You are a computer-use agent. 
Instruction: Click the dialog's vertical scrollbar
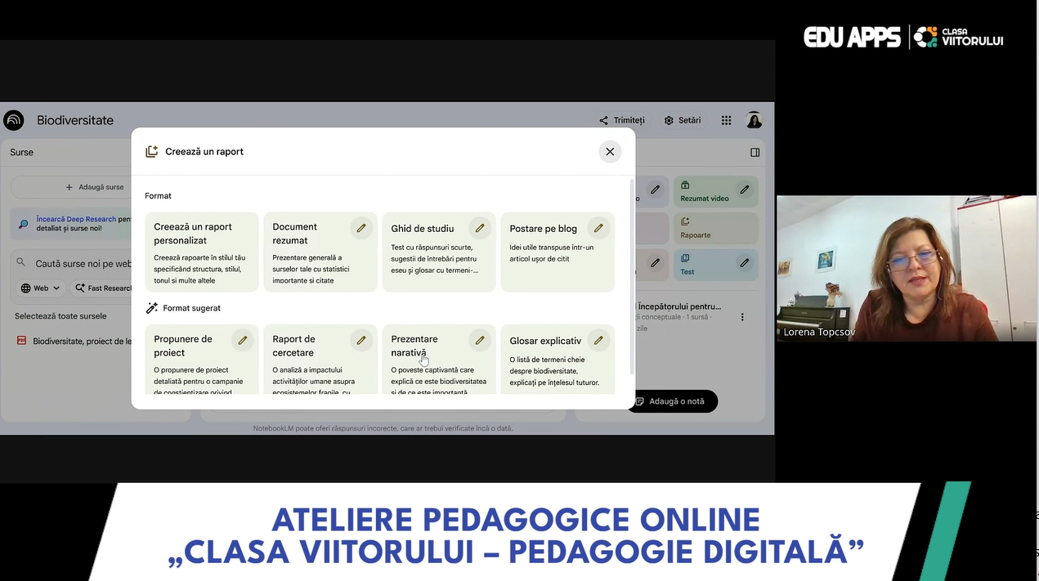(631, 276)
